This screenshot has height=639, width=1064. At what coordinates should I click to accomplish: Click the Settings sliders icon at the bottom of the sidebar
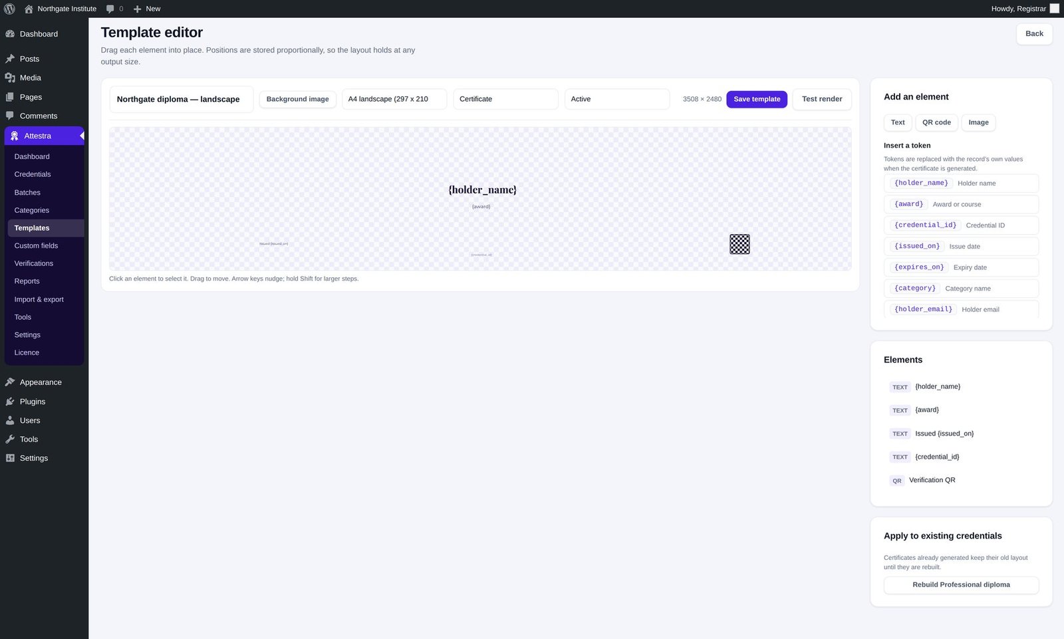click(x=10, y=458)
